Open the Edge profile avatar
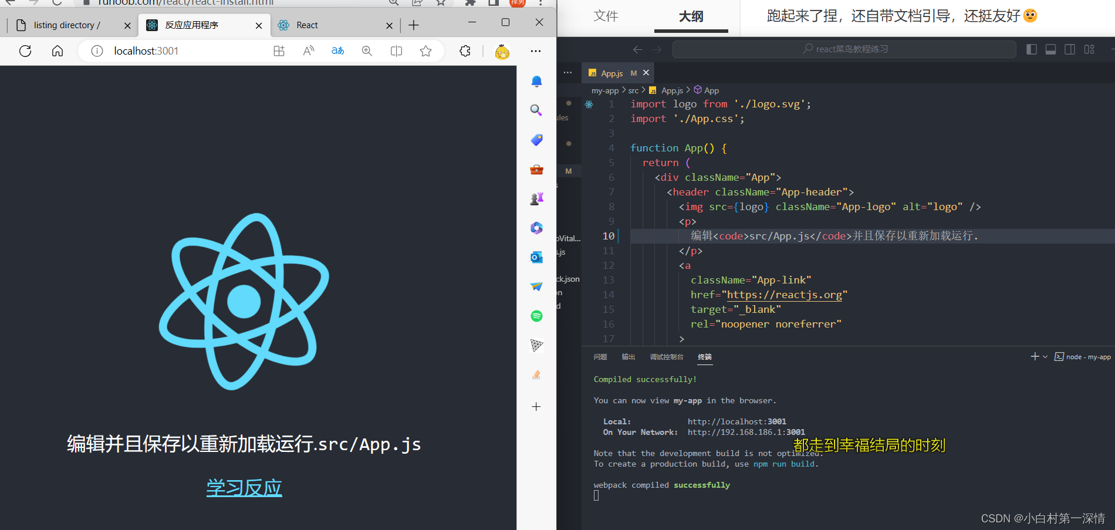This screenshot has height=530, width=1115. [502, 52]
